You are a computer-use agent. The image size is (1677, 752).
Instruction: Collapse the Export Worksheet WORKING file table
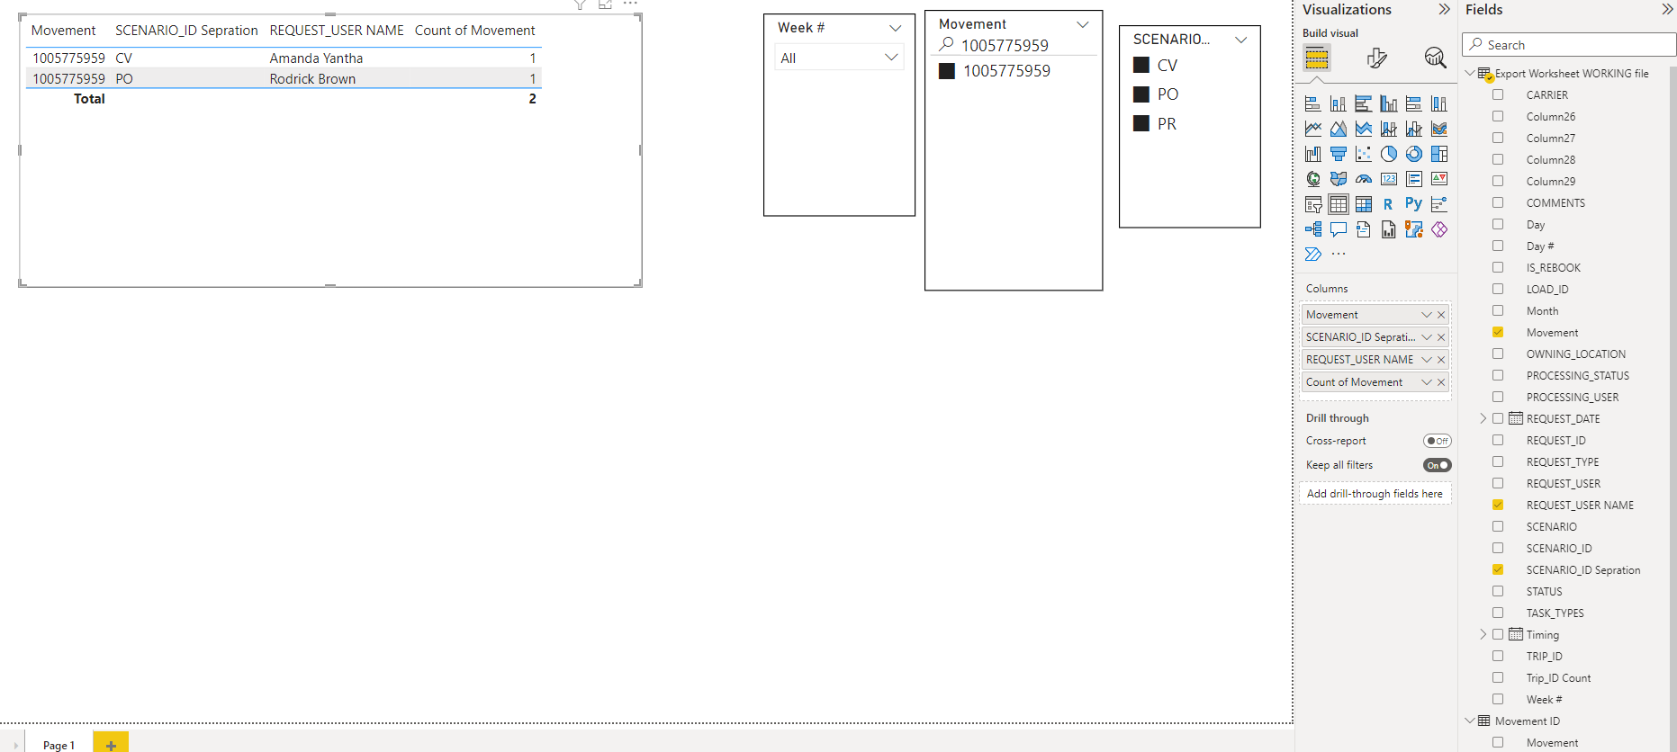click(x=1470, y=73)
